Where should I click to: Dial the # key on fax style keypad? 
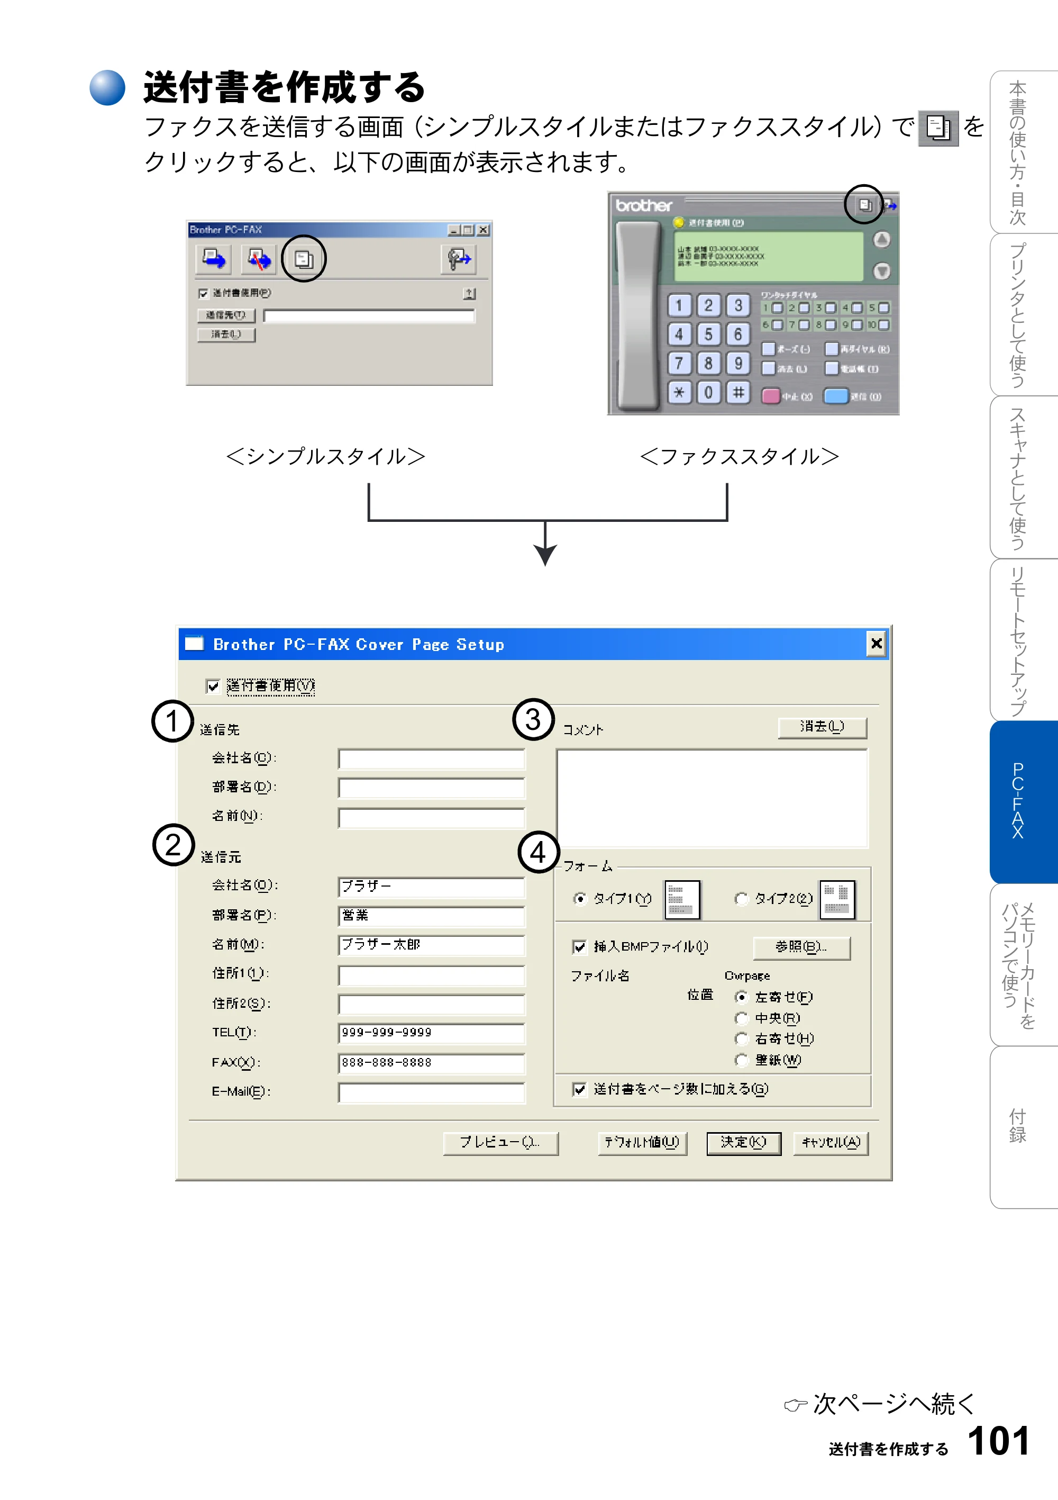pyautogui.click(x=738, y=393)
